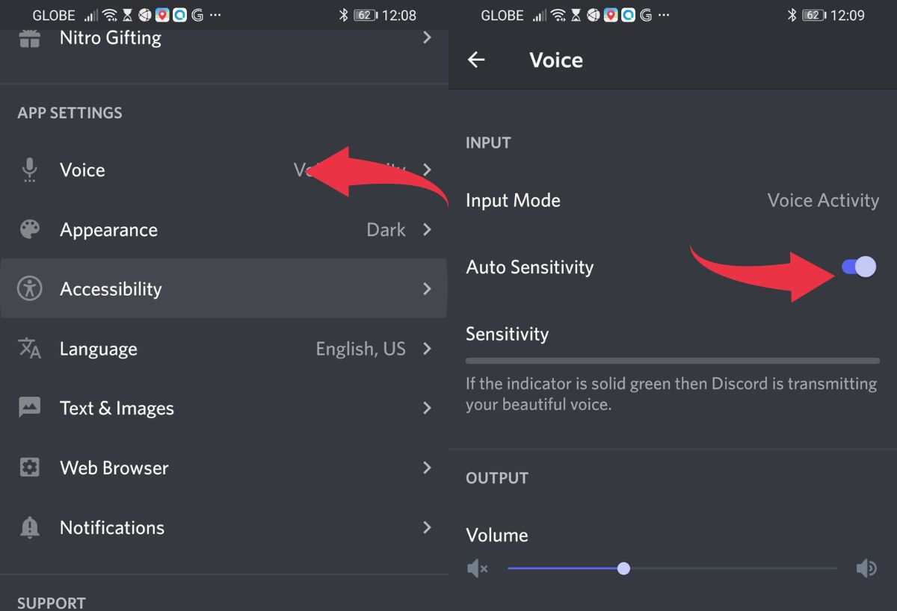
Task: Open the Web Browser settings entry
Action: click(114, 468)
